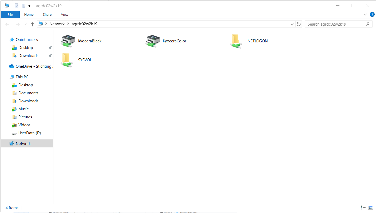Expand the breadcrumb chevron before Network
The width and height of the screenshot is (377, 213).
point(46,24)
